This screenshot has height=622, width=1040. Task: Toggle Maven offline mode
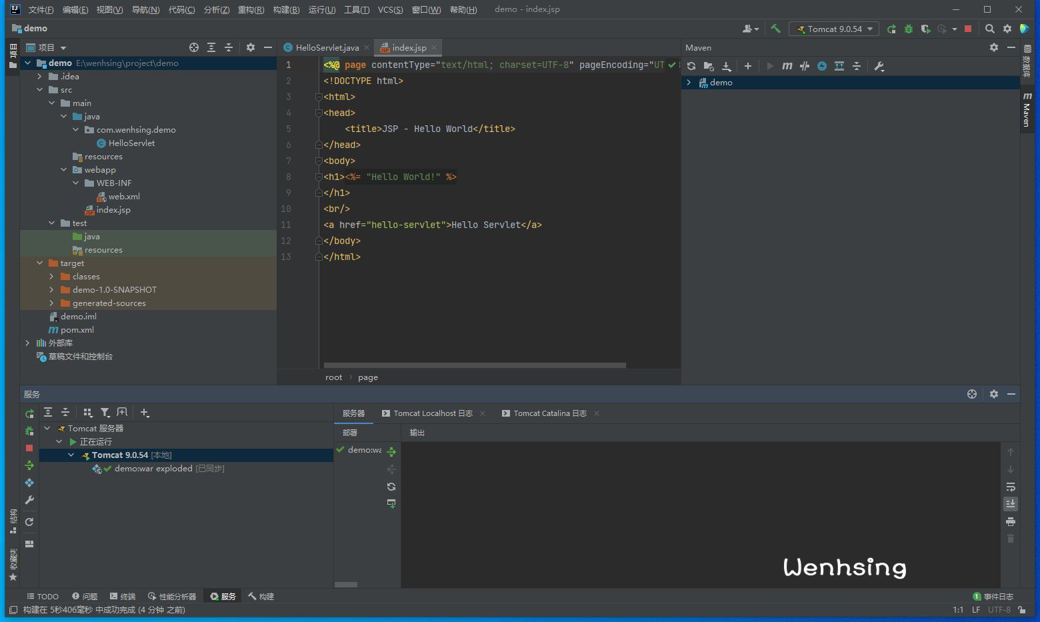(x=805, y=66)
